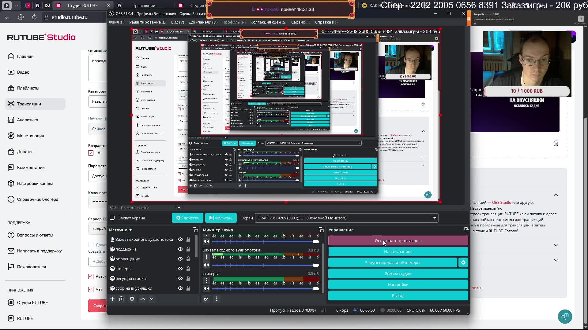588x330 pixels.
Task: Unlock the бегущая строка source
Action: (x=188, y=278)
